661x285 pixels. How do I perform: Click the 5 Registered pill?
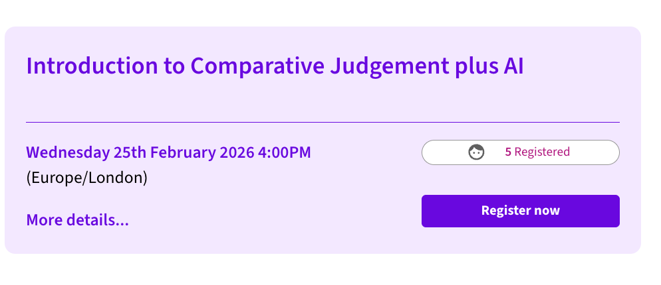click(x=520, y=152)
